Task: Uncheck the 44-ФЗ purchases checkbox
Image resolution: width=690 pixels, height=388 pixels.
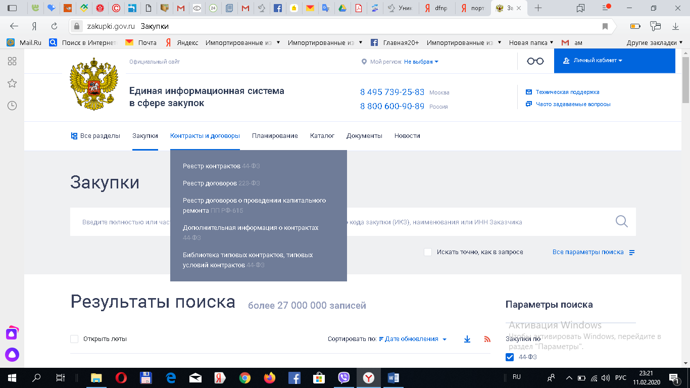Action: tap(510, 357)
